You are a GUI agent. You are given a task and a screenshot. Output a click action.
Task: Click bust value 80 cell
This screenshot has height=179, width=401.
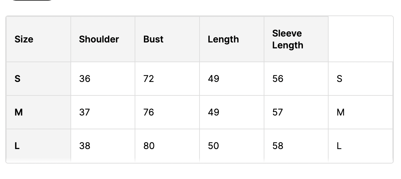[149, 146]
